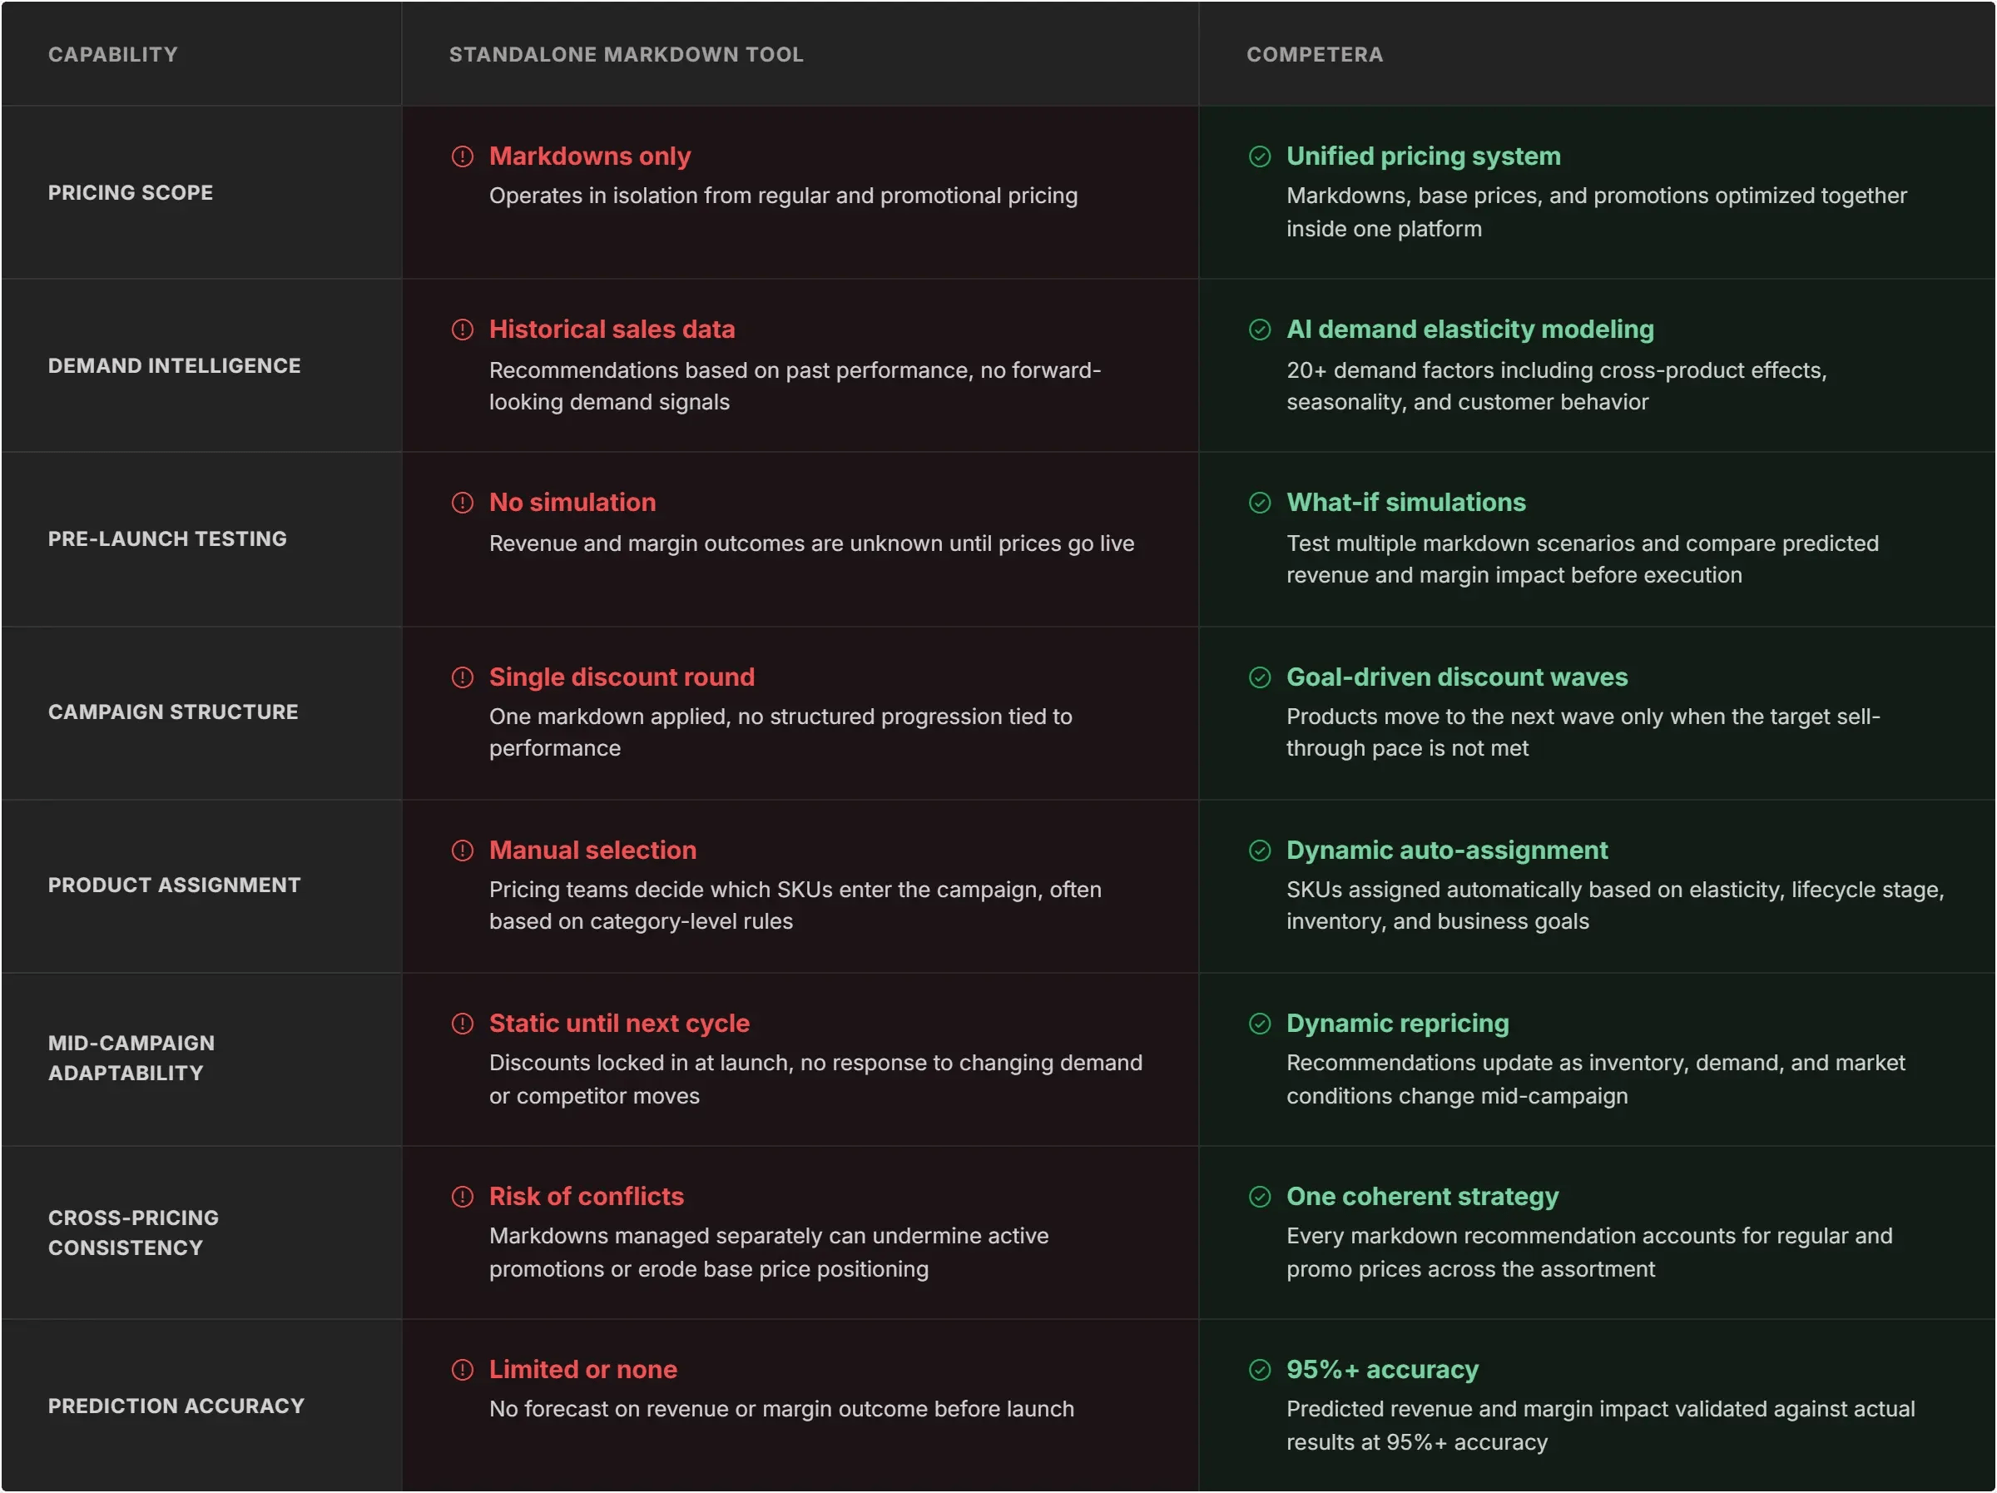Click text starting 'Predicted revenue and margin impact validated'
This screenshot has width=1997, height=1493.
(1601, 1426)
